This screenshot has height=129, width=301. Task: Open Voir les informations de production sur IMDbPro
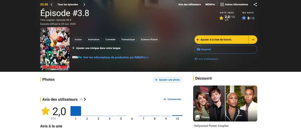pyautogui.click(x=115, y=57)
